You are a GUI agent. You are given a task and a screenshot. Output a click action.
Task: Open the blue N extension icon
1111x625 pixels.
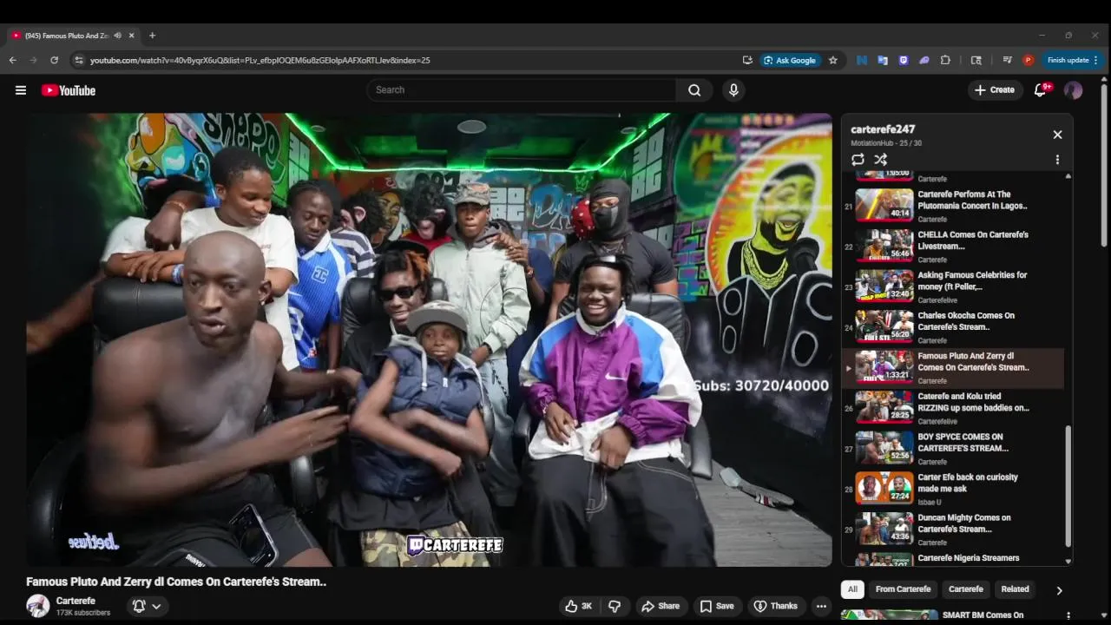861,60
